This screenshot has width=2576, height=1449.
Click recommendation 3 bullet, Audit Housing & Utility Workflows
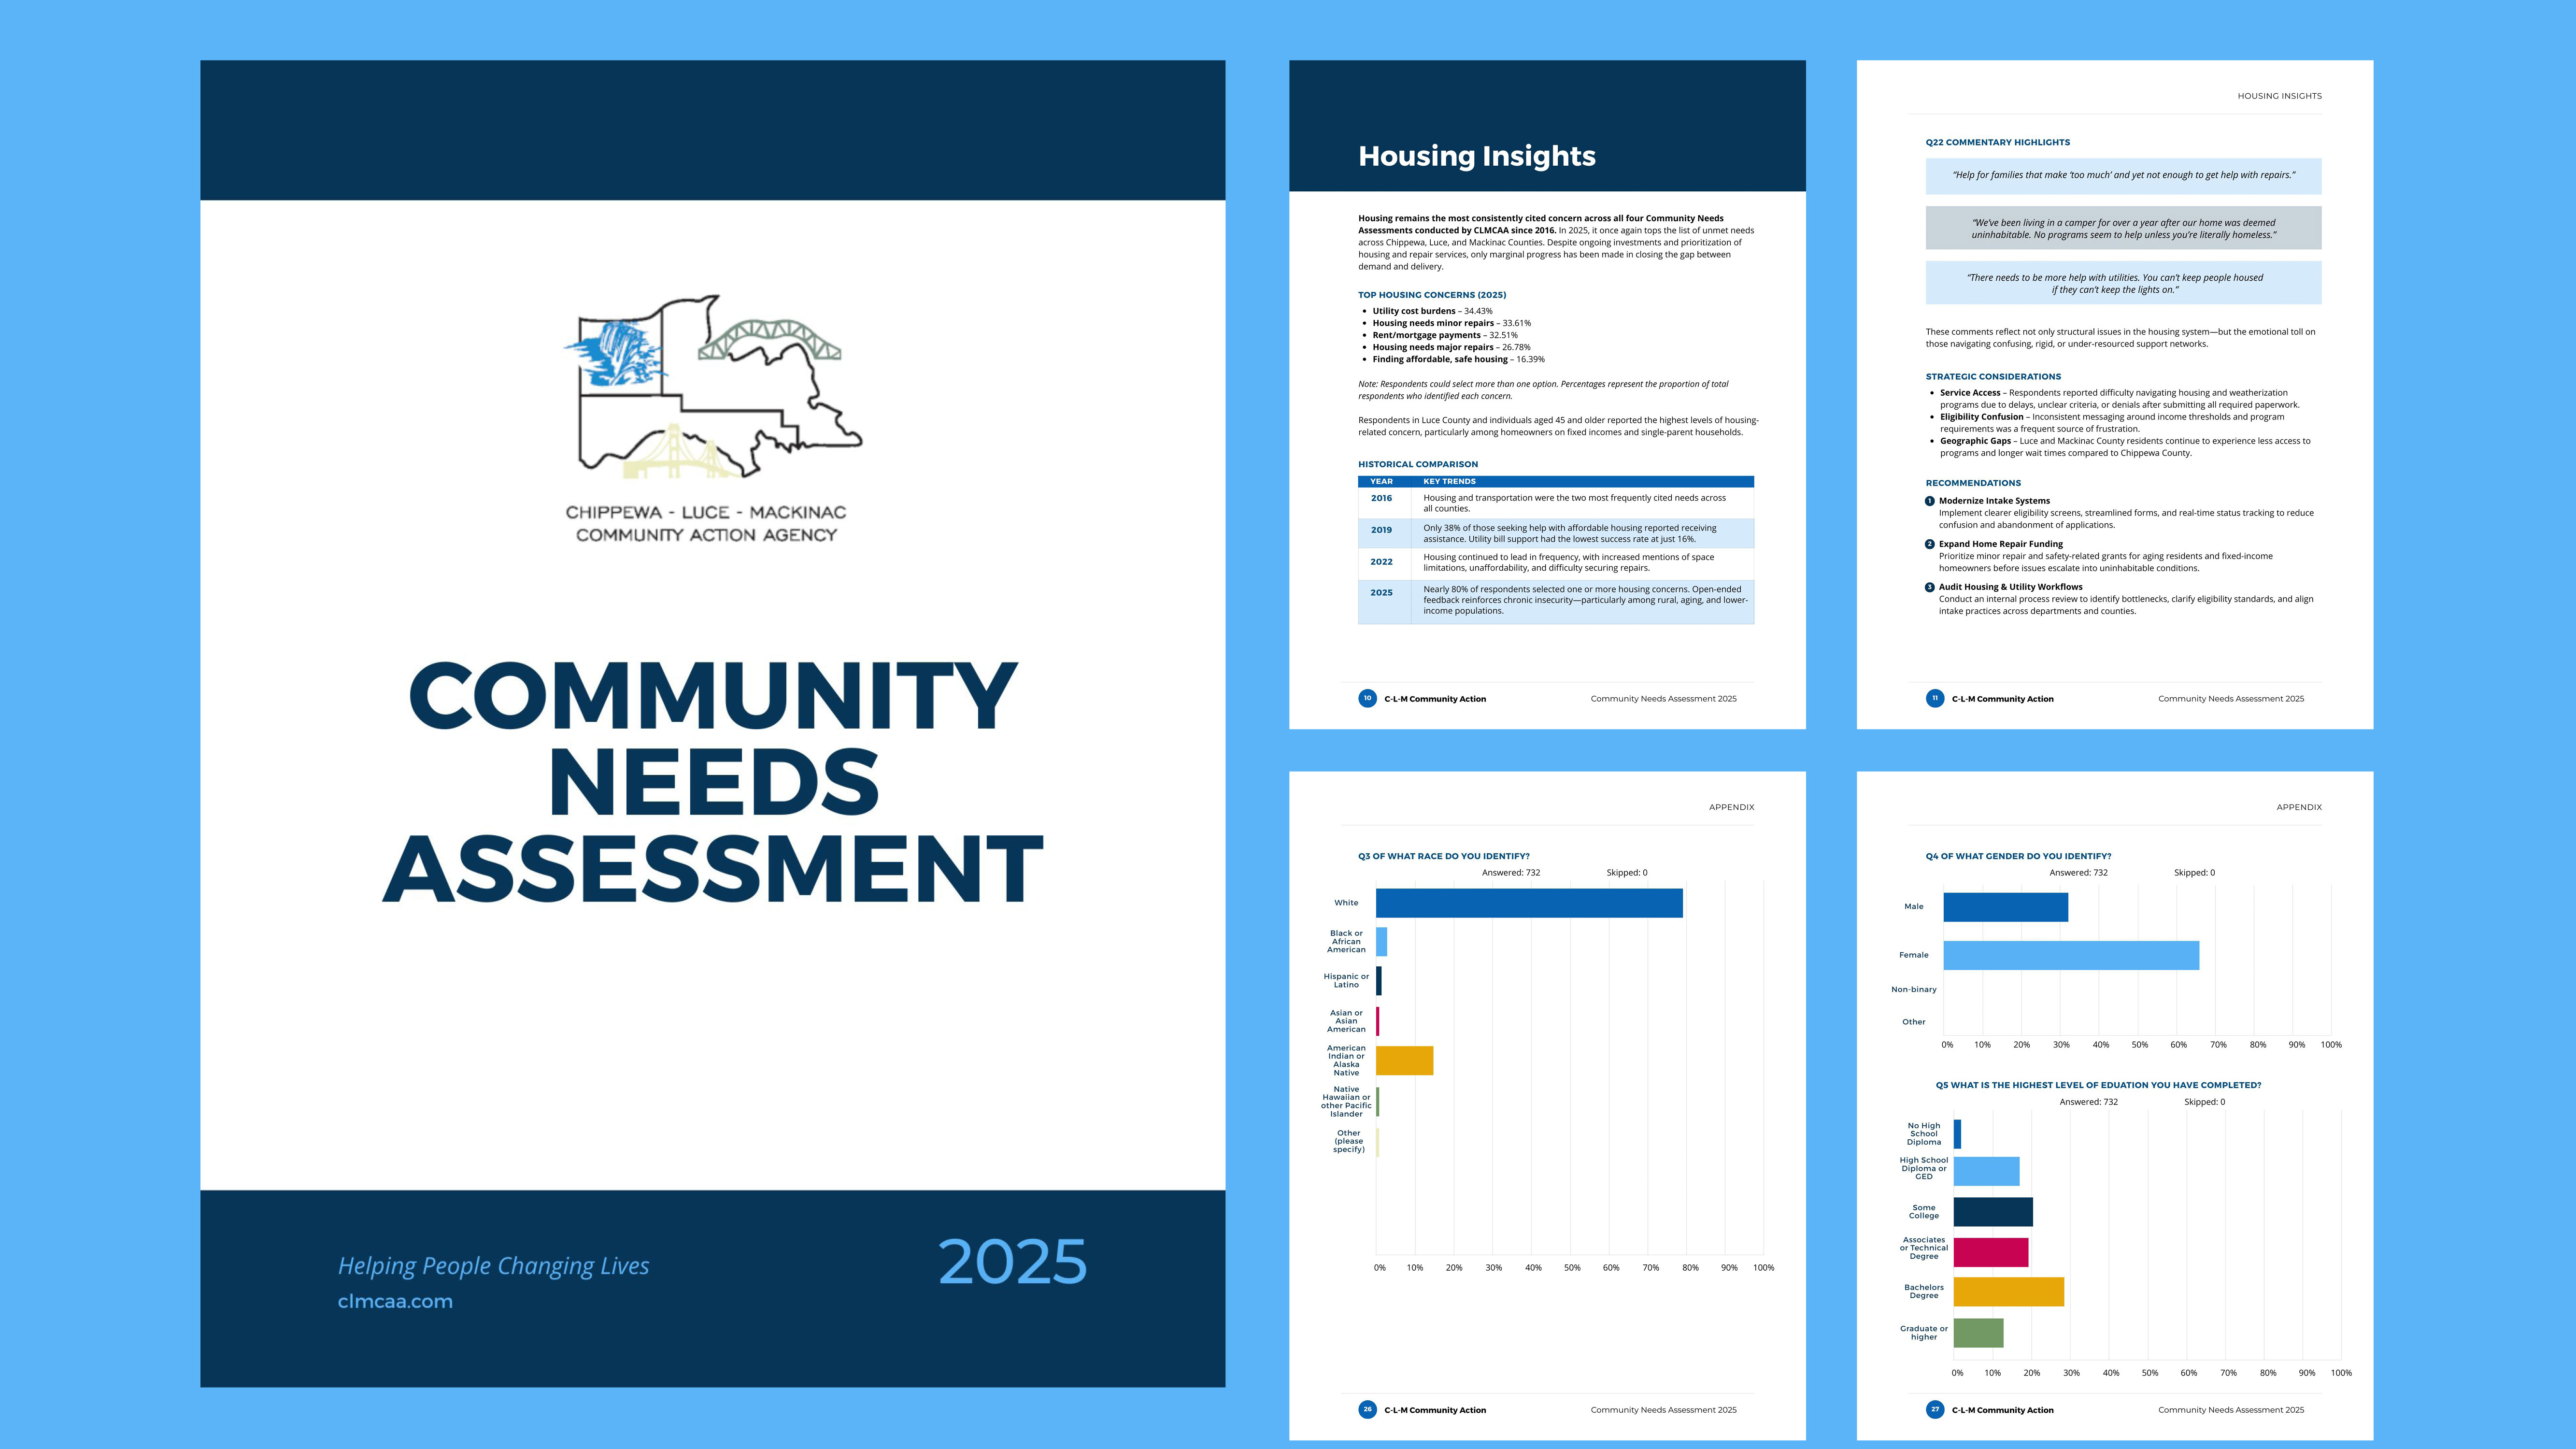(x=1930, y=587)
